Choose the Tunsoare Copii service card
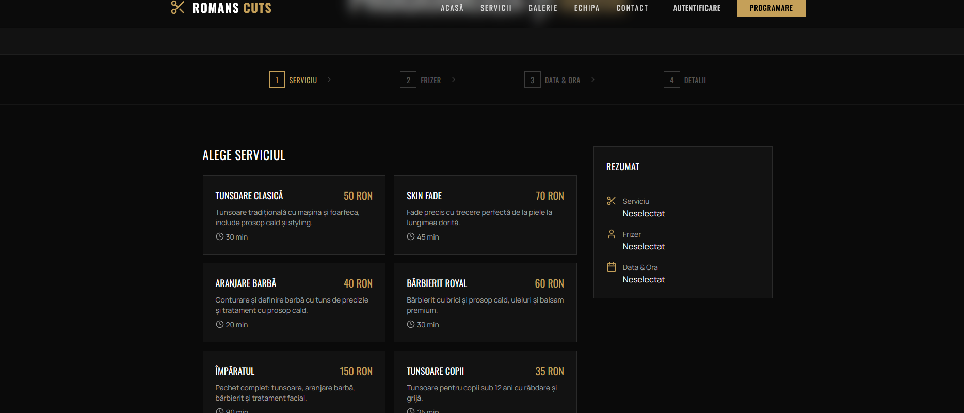 click(x=485, y=382)
